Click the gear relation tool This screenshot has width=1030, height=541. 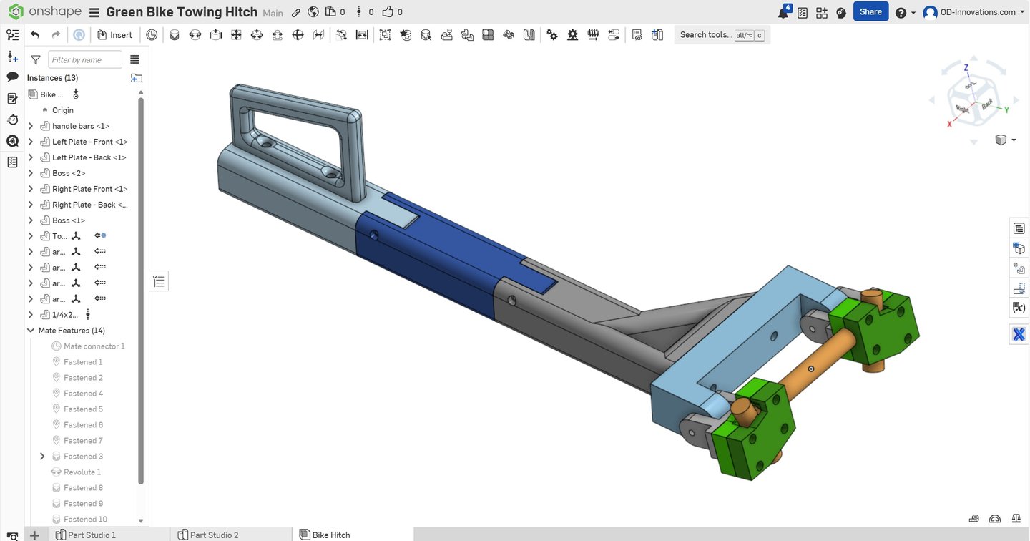pyautogui.click(x=551, y=34)
